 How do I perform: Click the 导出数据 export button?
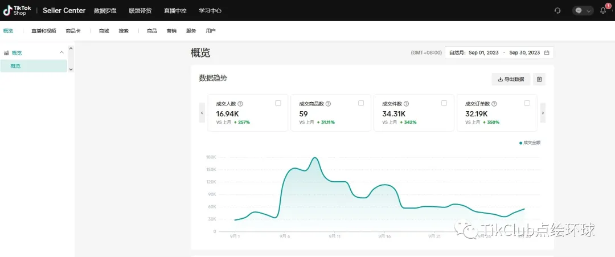[511, 79]
